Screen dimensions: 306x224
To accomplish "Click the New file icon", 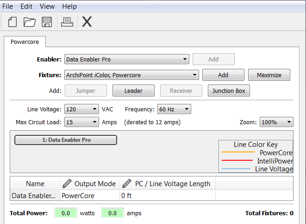I will tap(12, 22).
